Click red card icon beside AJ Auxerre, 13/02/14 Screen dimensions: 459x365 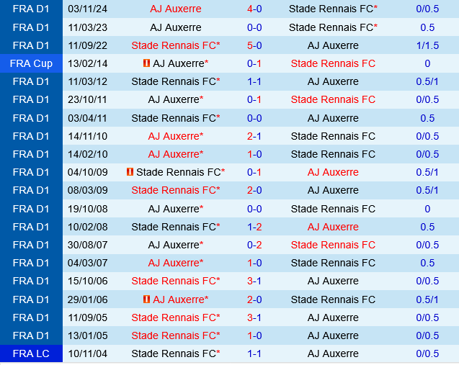pyautogui.click(x=146, y=63)
